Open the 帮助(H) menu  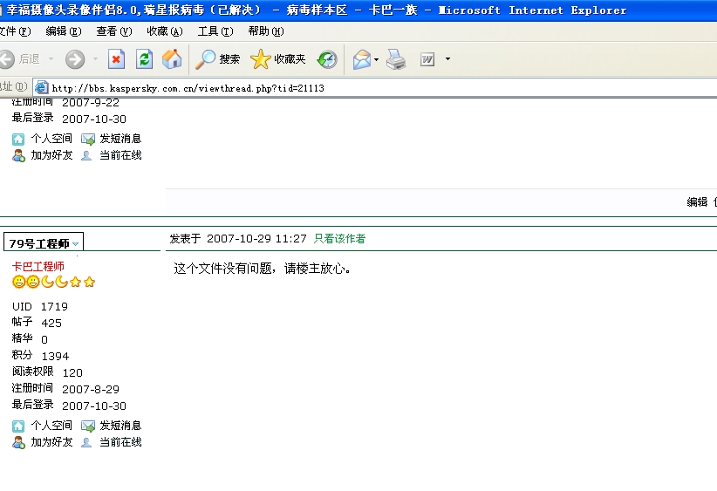point(266,31)
